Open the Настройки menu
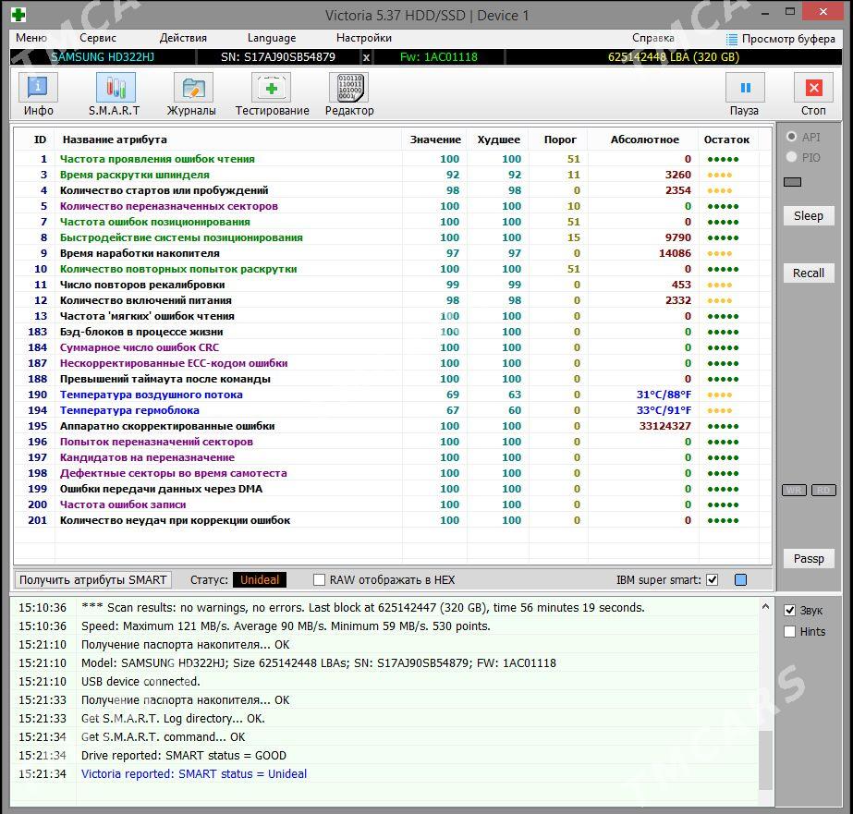This screenshot has width=853, height=814. click(364, 38)
